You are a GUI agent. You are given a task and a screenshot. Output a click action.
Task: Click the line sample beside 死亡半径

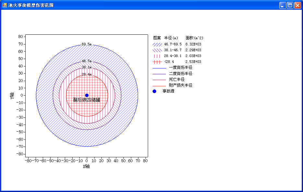point(159,80)
